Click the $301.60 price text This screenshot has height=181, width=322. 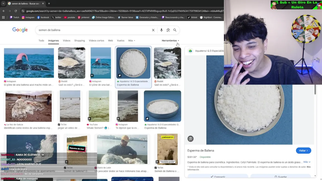click(192, 157)
